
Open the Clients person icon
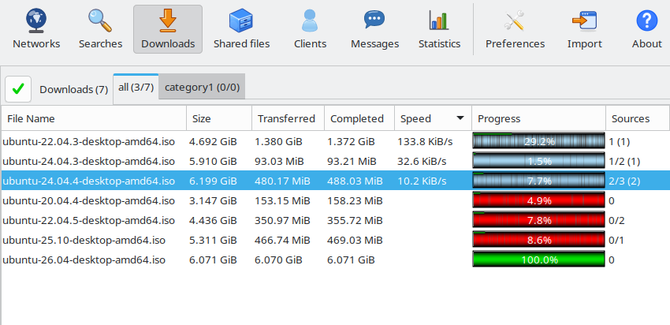click(x=310, y=21)
